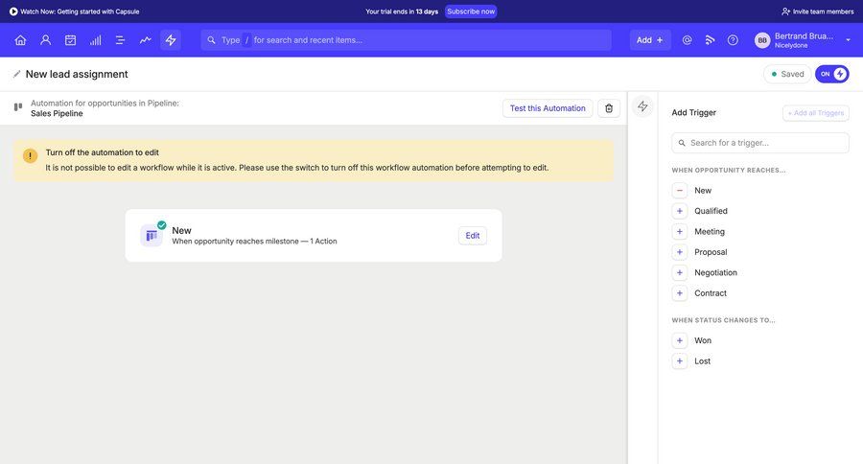
Task: Open the Sales Pipeline bar chart icon
Action: tap(95, 40)
